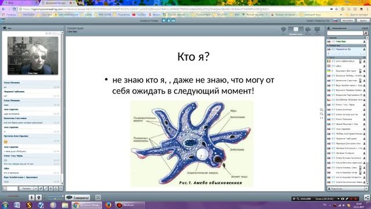Click the webcam button beside the microphone
The image size is (371, 209).
(39, 197)
